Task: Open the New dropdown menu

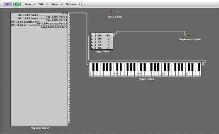Action: [x=30, y=4]
